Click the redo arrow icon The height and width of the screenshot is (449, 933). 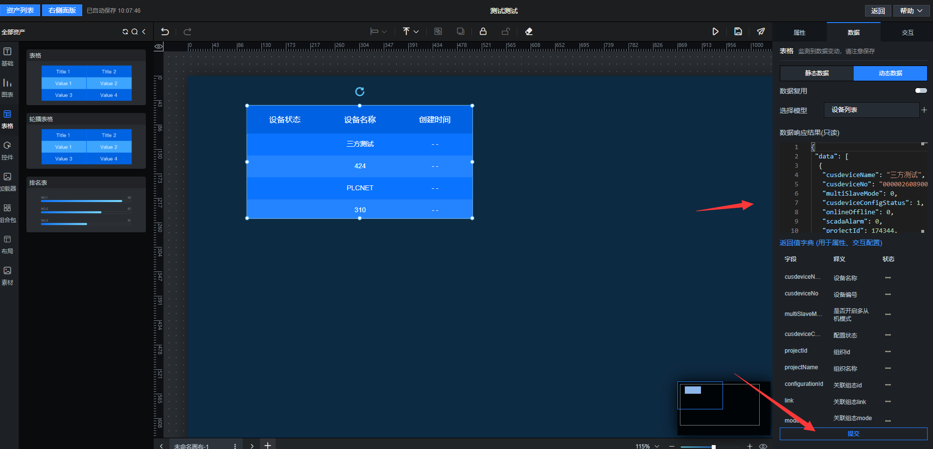pos(187,32)
